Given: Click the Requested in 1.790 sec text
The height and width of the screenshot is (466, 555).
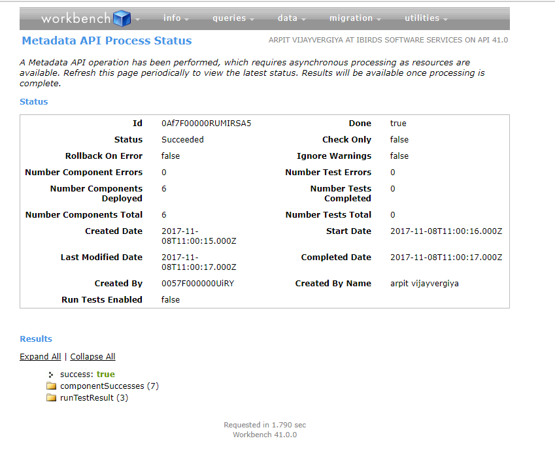Looking at the screenshot, I should coord(265,425).
